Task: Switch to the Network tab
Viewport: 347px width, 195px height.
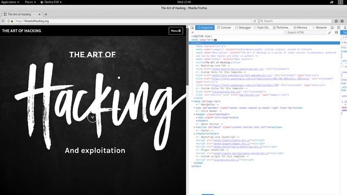Action: [319, 28]
